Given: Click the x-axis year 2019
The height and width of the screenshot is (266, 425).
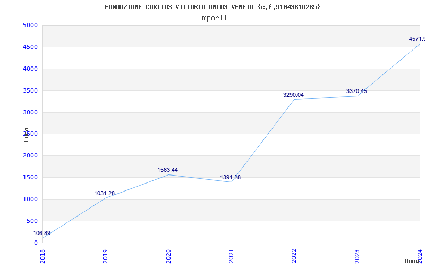Looking at the screenshot, I should (x=105, y=256).
